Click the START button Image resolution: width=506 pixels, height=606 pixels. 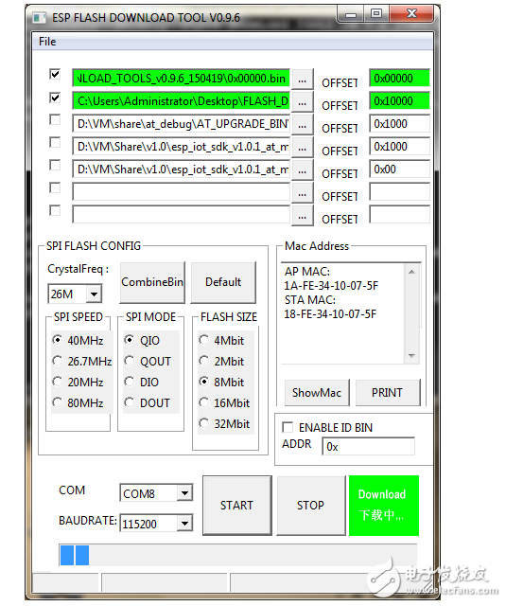click(x=237, y=506)
